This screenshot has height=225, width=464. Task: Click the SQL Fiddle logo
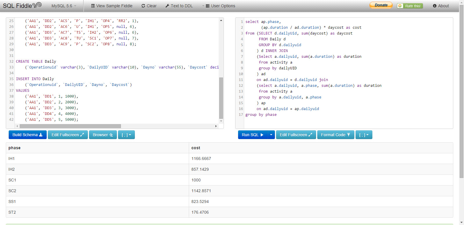(22, 6)
